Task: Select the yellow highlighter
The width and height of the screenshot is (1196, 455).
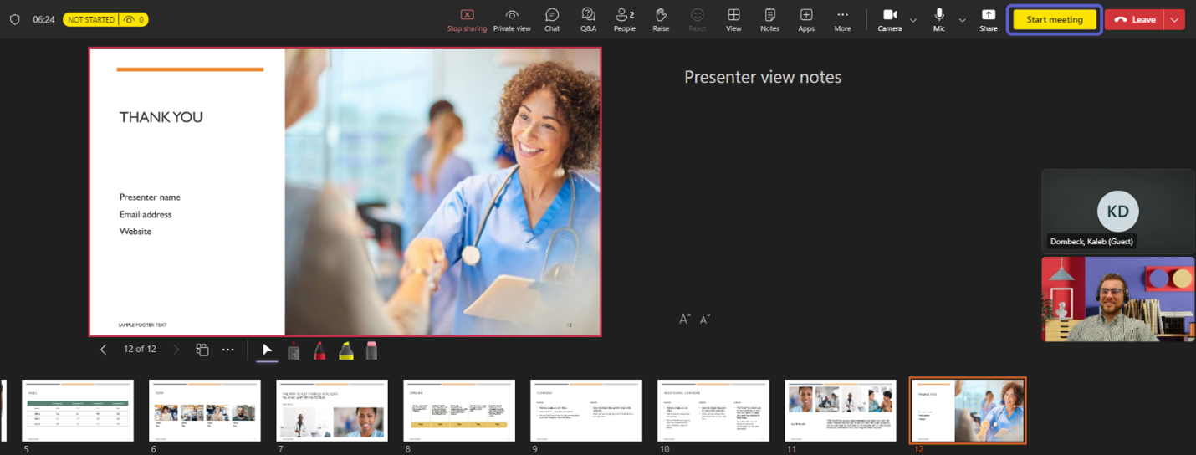Action: point(345,350)
